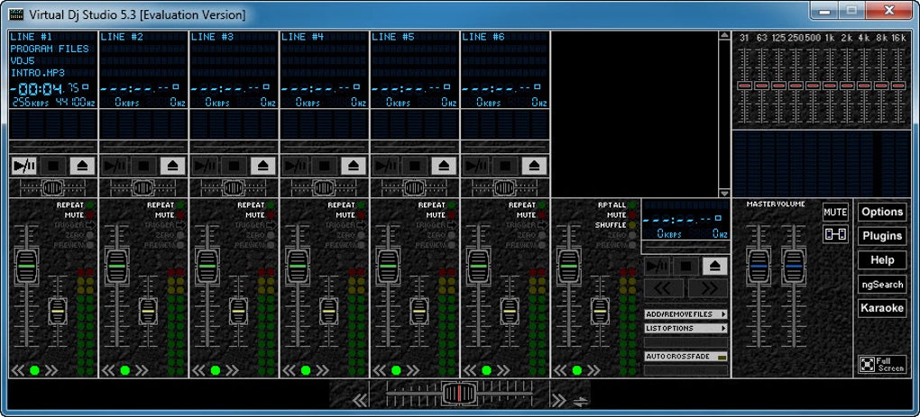The height and width of the screenshot is (417, 920).
Task: Open the Song Search tool
Action: point(882,284)
